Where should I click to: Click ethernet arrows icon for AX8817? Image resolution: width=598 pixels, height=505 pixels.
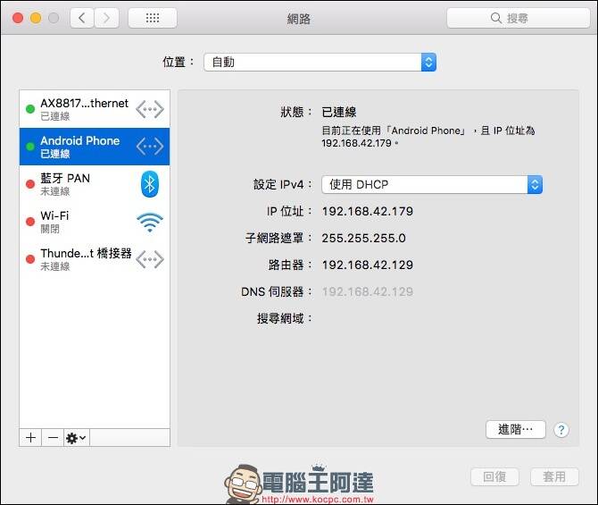click(x=150, y=109)
